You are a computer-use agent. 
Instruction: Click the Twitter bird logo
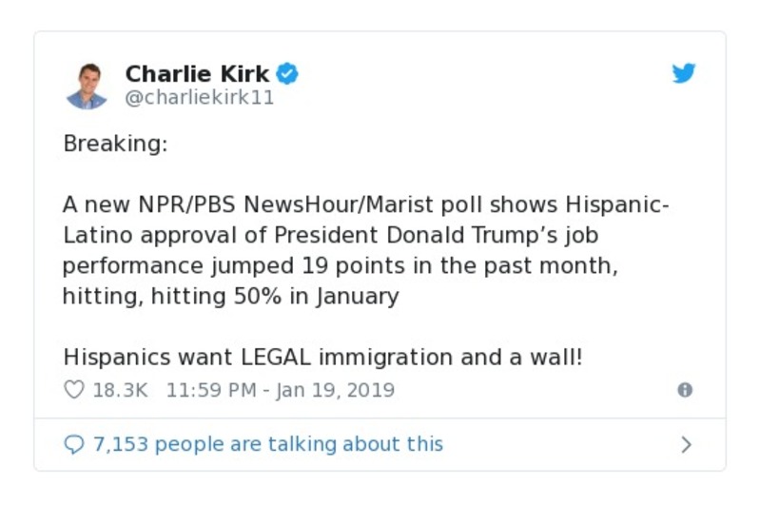684,73
